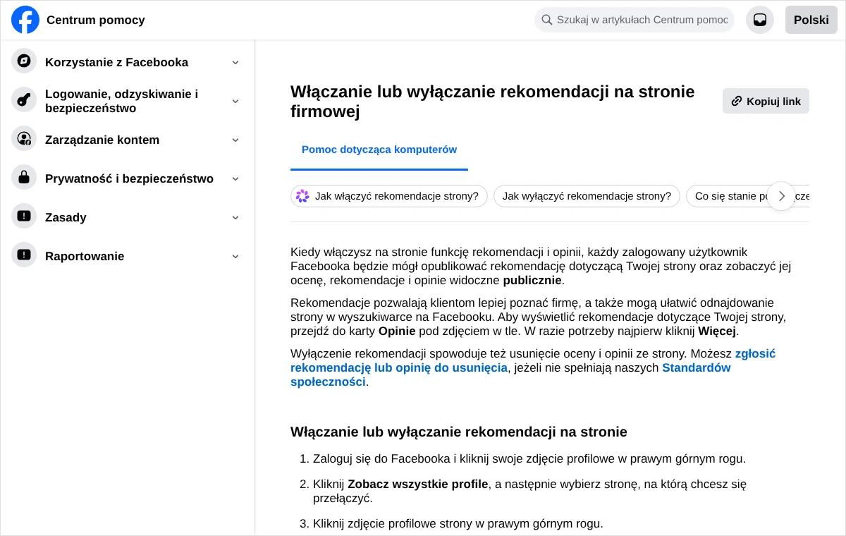The height and width of the screenshot is (536, 846).
Task: Open Logowanie, odzyskiwanie i bezpieczeństwo menu item
Action: click(128, 101)
